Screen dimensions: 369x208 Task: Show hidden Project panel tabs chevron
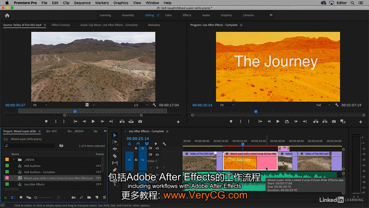[105, 131]
